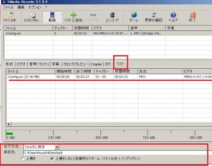The width and height of the screenshot is (212, 166).
Task: Click the 音声 column header
Action: click(147, 28)
